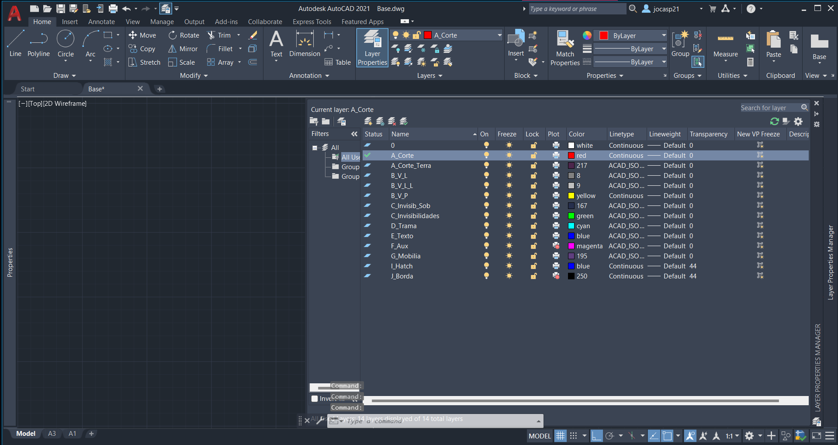This screenshot has width=838, height=445.
Task: Expand the Modify panel
Action: click(x=194, y=76)
